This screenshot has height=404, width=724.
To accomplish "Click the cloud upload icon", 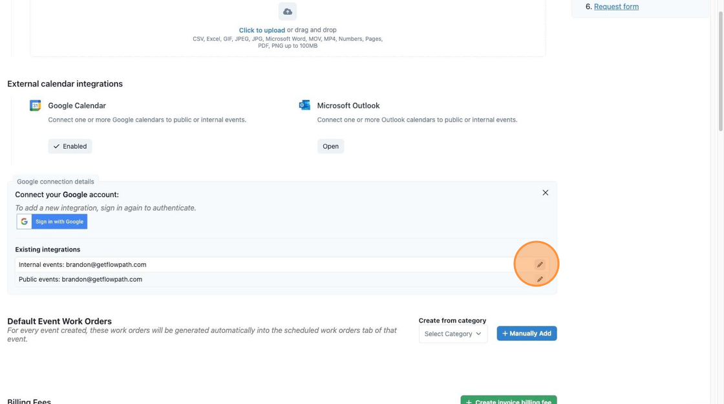I will pos(288,12).
